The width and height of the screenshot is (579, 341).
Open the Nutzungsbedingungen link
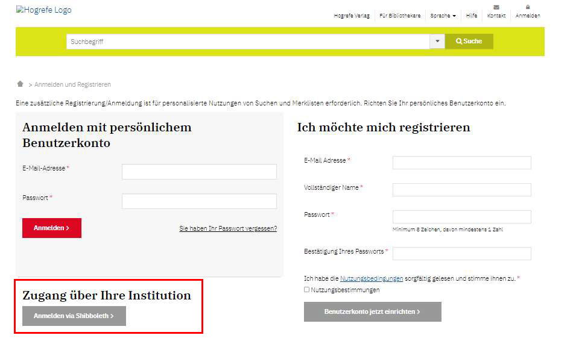pyautogui.click(x=372, y=278)
